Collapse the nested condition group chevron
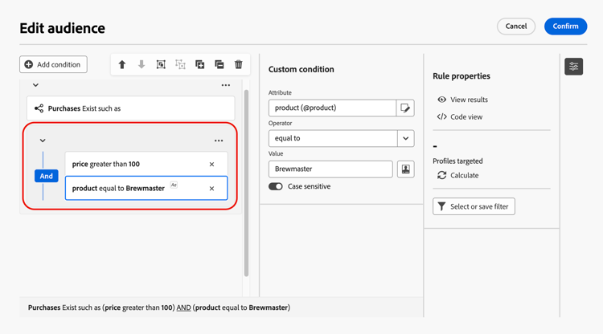The width and height of the screenshot is (603, 334). pos(43,141)
